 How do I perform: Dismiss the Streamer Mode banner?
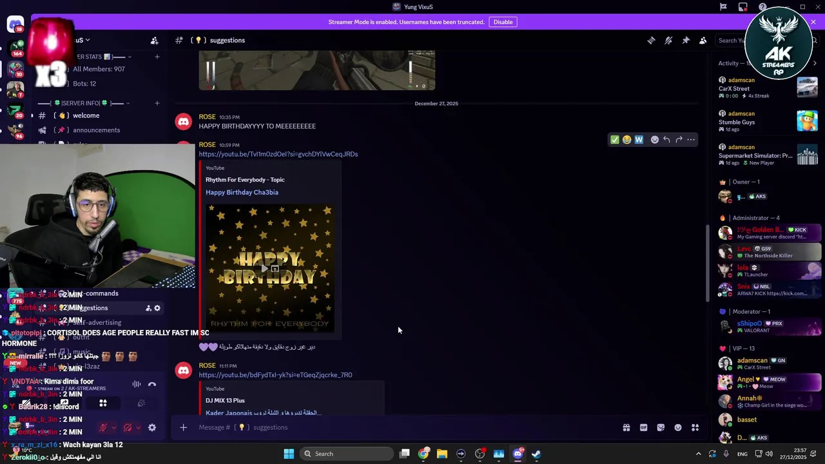coord(813,22)
